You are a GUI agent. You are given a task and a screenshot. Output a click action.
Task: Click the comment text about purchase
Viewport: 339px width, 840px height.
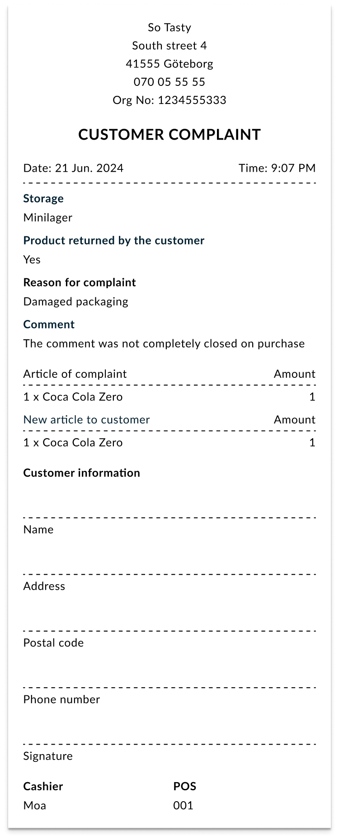coord(164,343)
